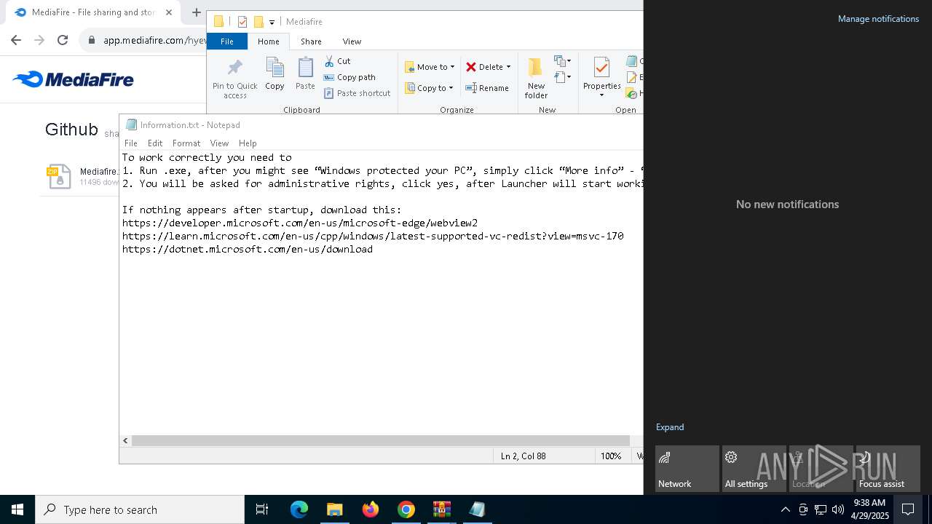Click the Properties quick access toolbar icon
The width and height of the screenshot is (932, 524).
242,22
